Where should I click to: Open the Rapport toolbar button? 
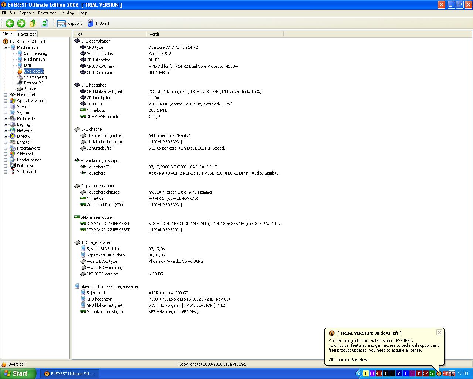(x=69, y=23)
